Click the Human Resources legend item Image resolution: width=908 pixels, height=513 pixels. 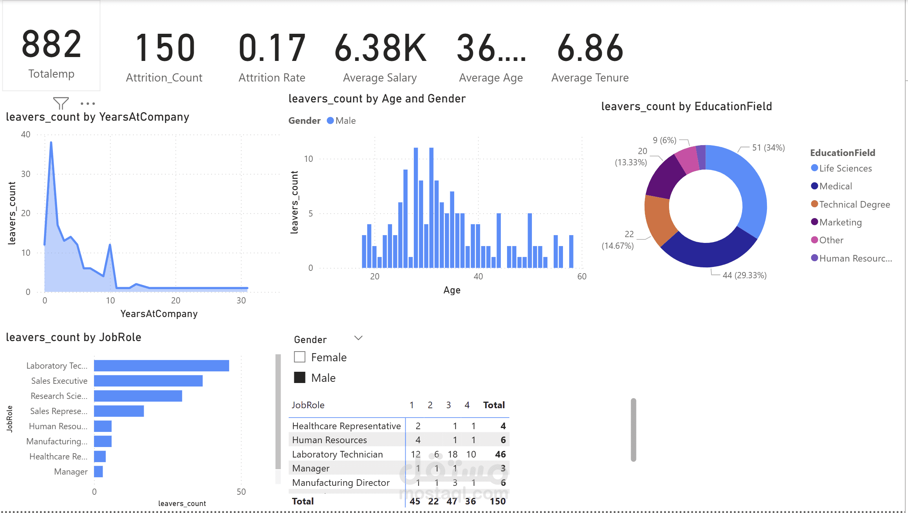pyautogui.click(x=855, y=258)
